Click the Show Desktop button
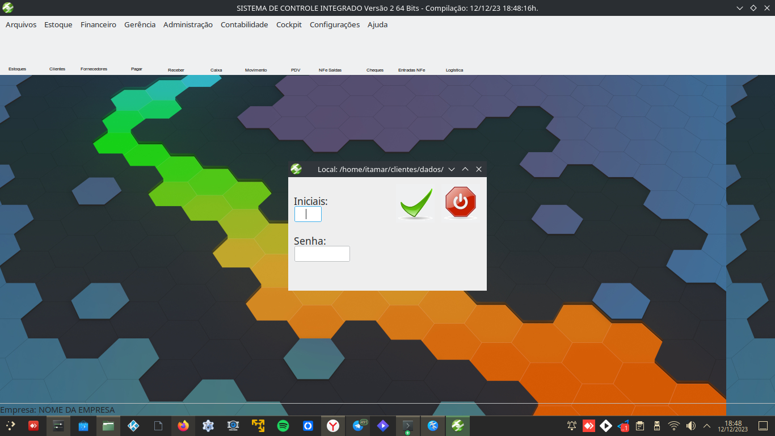 [x=763, y=425]
